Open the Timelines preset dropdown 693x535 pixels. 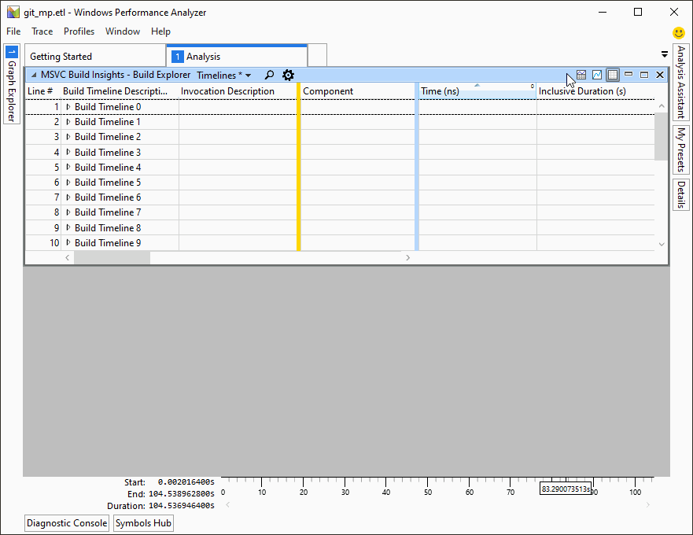point(224,75)
